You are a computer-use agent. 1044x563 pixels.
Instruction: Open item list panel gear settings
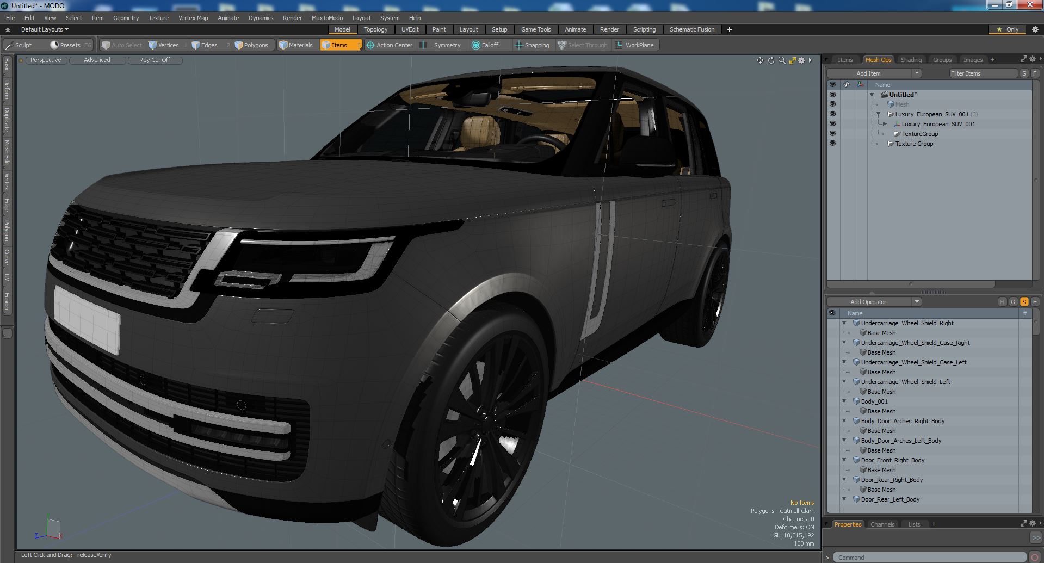coord(1033,59)
